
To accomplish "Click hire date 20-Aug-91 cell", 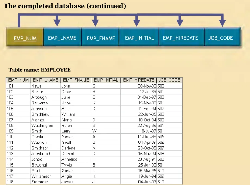I will click(138, 160).
